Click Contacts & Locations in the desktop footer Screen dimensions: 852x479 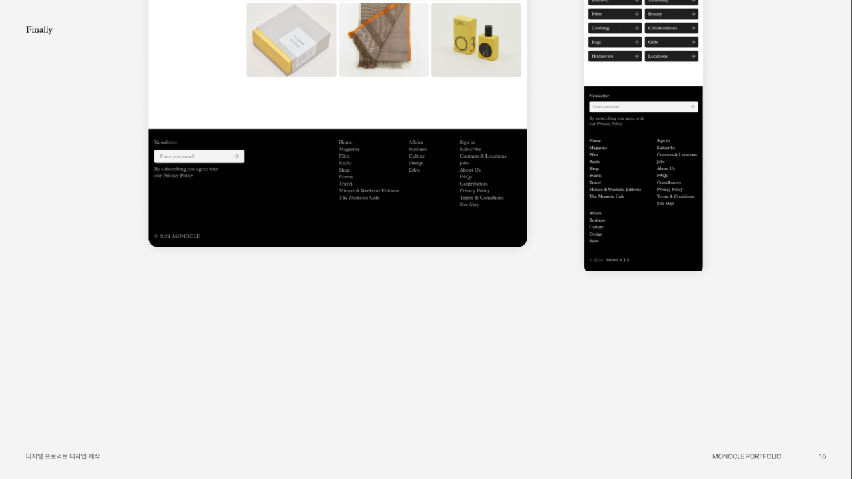483,156
